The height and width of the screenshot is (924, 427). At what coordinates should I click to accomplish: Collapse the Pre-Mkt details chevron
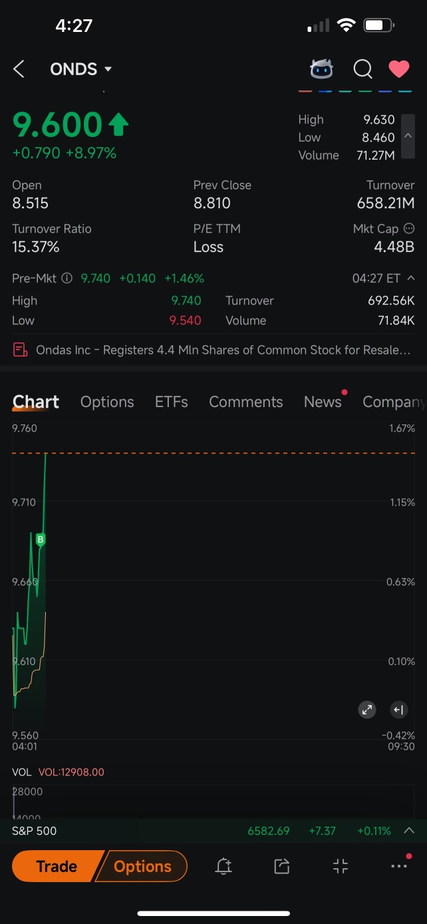[411, 278]
